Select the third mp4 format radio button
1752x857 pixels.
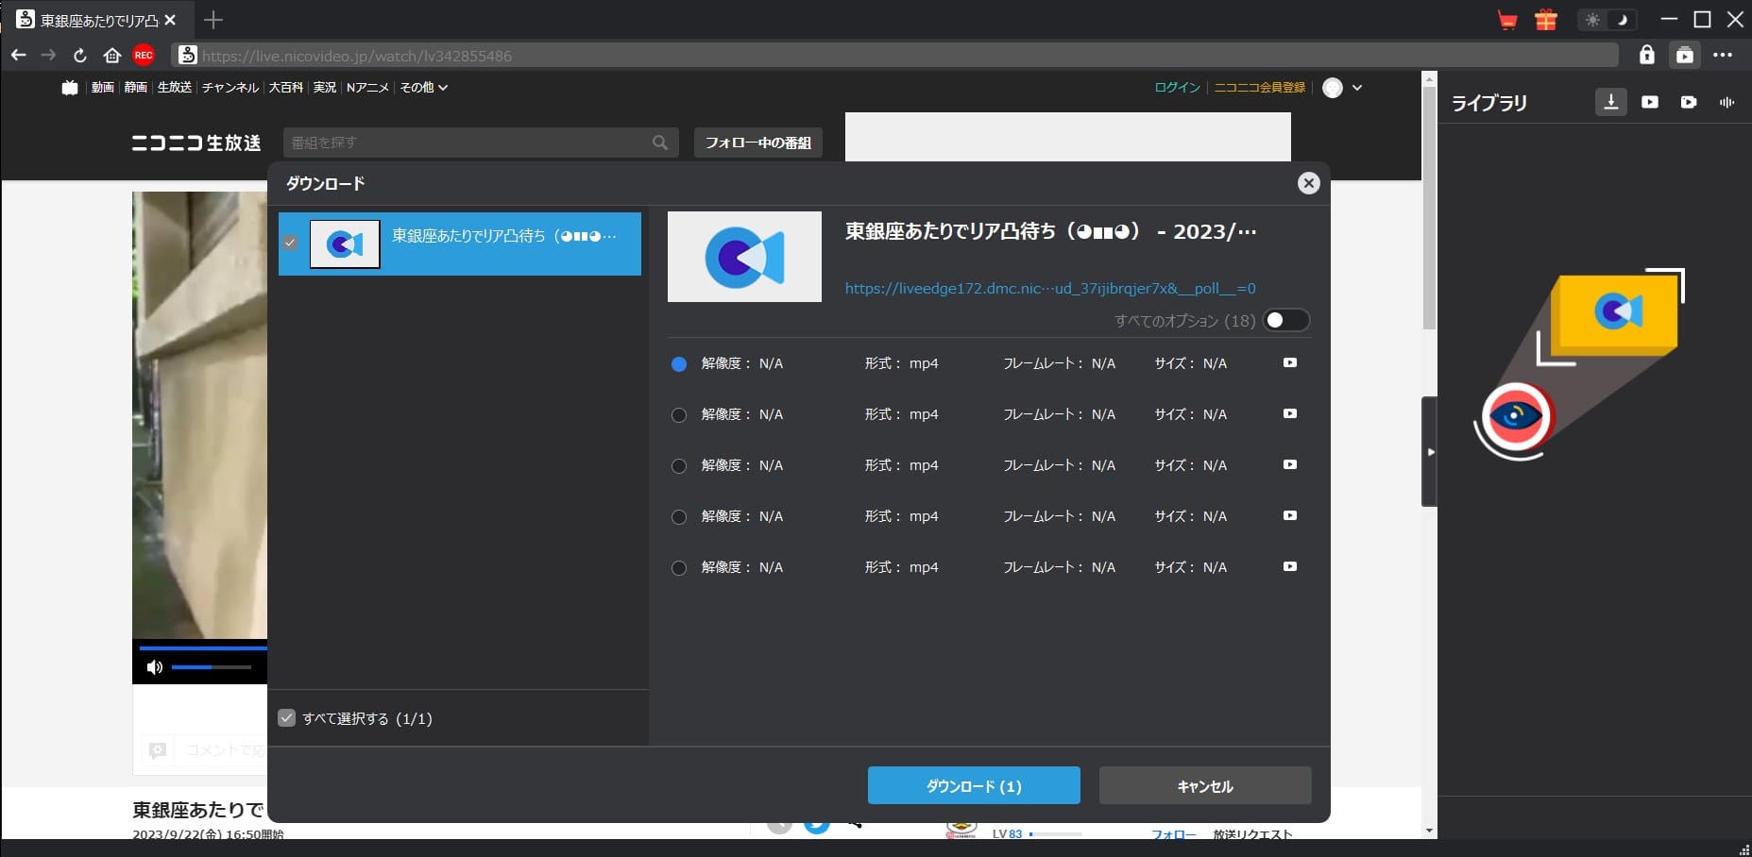[x=679, y=466]
